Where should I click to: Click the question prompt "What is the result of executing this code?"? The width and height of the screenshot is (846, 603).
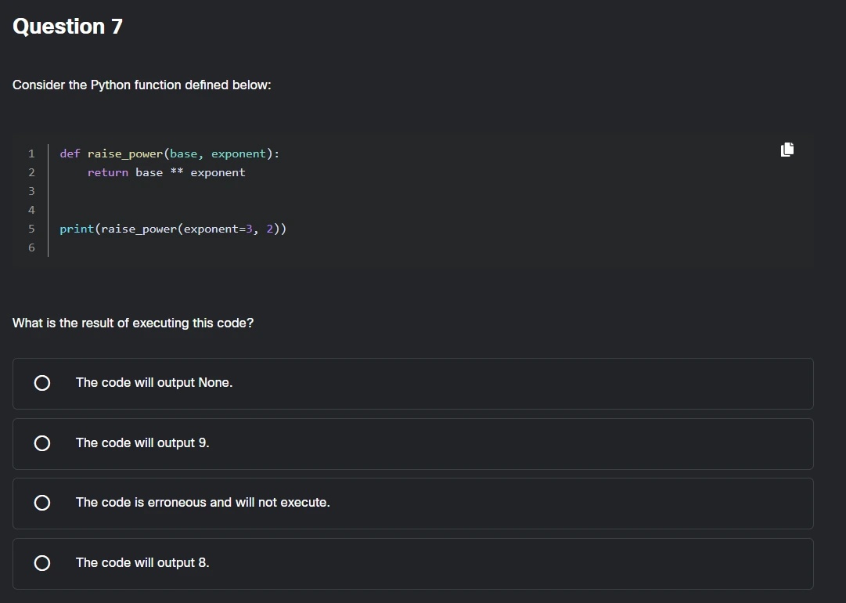coord(132,323)
